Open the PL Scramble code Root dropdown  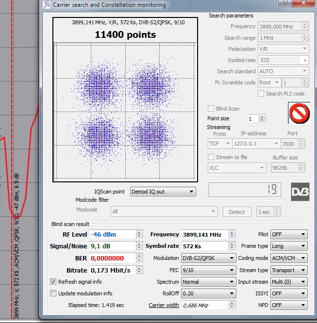269,82
